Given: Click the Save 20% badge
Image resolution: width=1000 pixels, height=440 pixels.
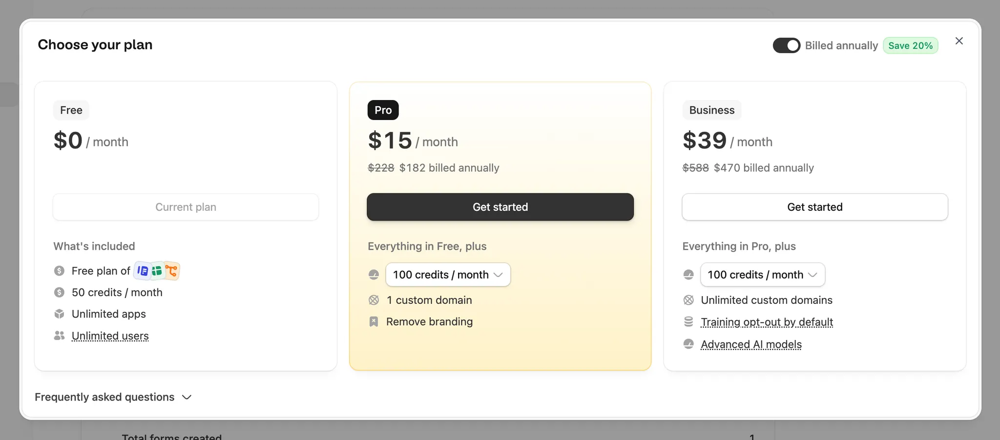Looking at the screenshot, I should (911, 45).
